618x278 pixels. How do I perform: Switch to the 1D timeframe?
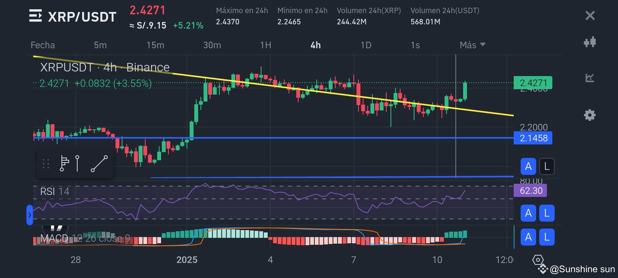click(x=366, y=45)
